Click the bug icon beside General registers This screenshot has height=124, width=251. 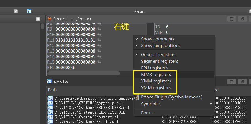tap(49, 19)
